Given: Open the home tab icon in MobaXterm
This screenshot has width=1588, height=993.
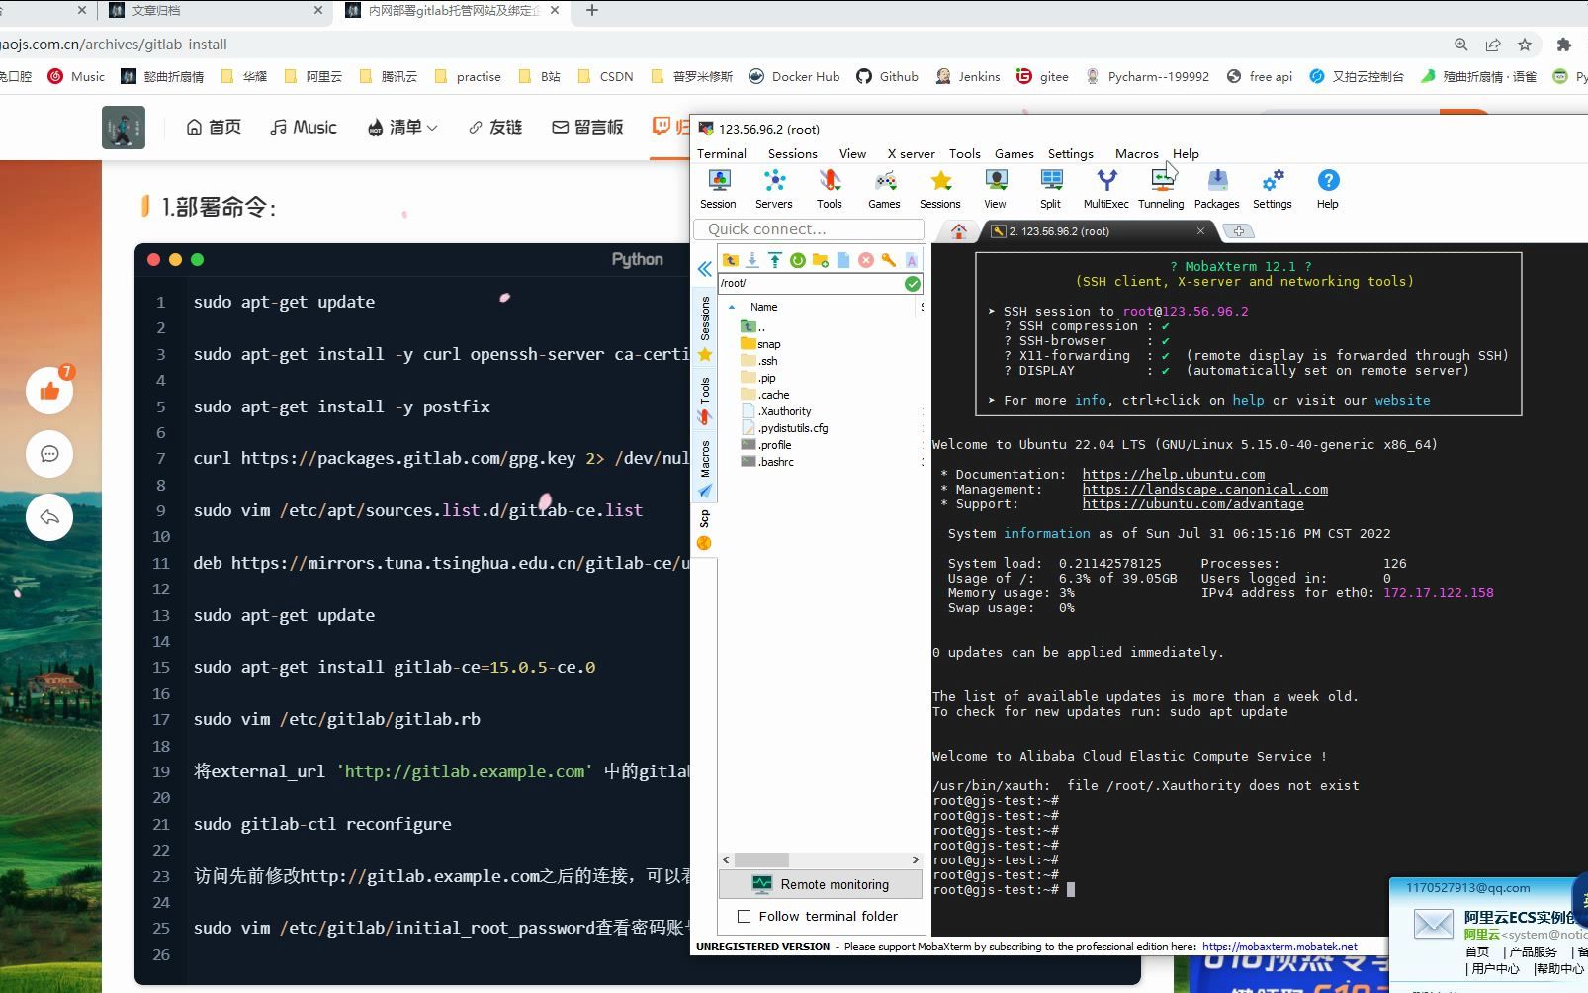Looking at the screenshot, I should tap(958, 231).
